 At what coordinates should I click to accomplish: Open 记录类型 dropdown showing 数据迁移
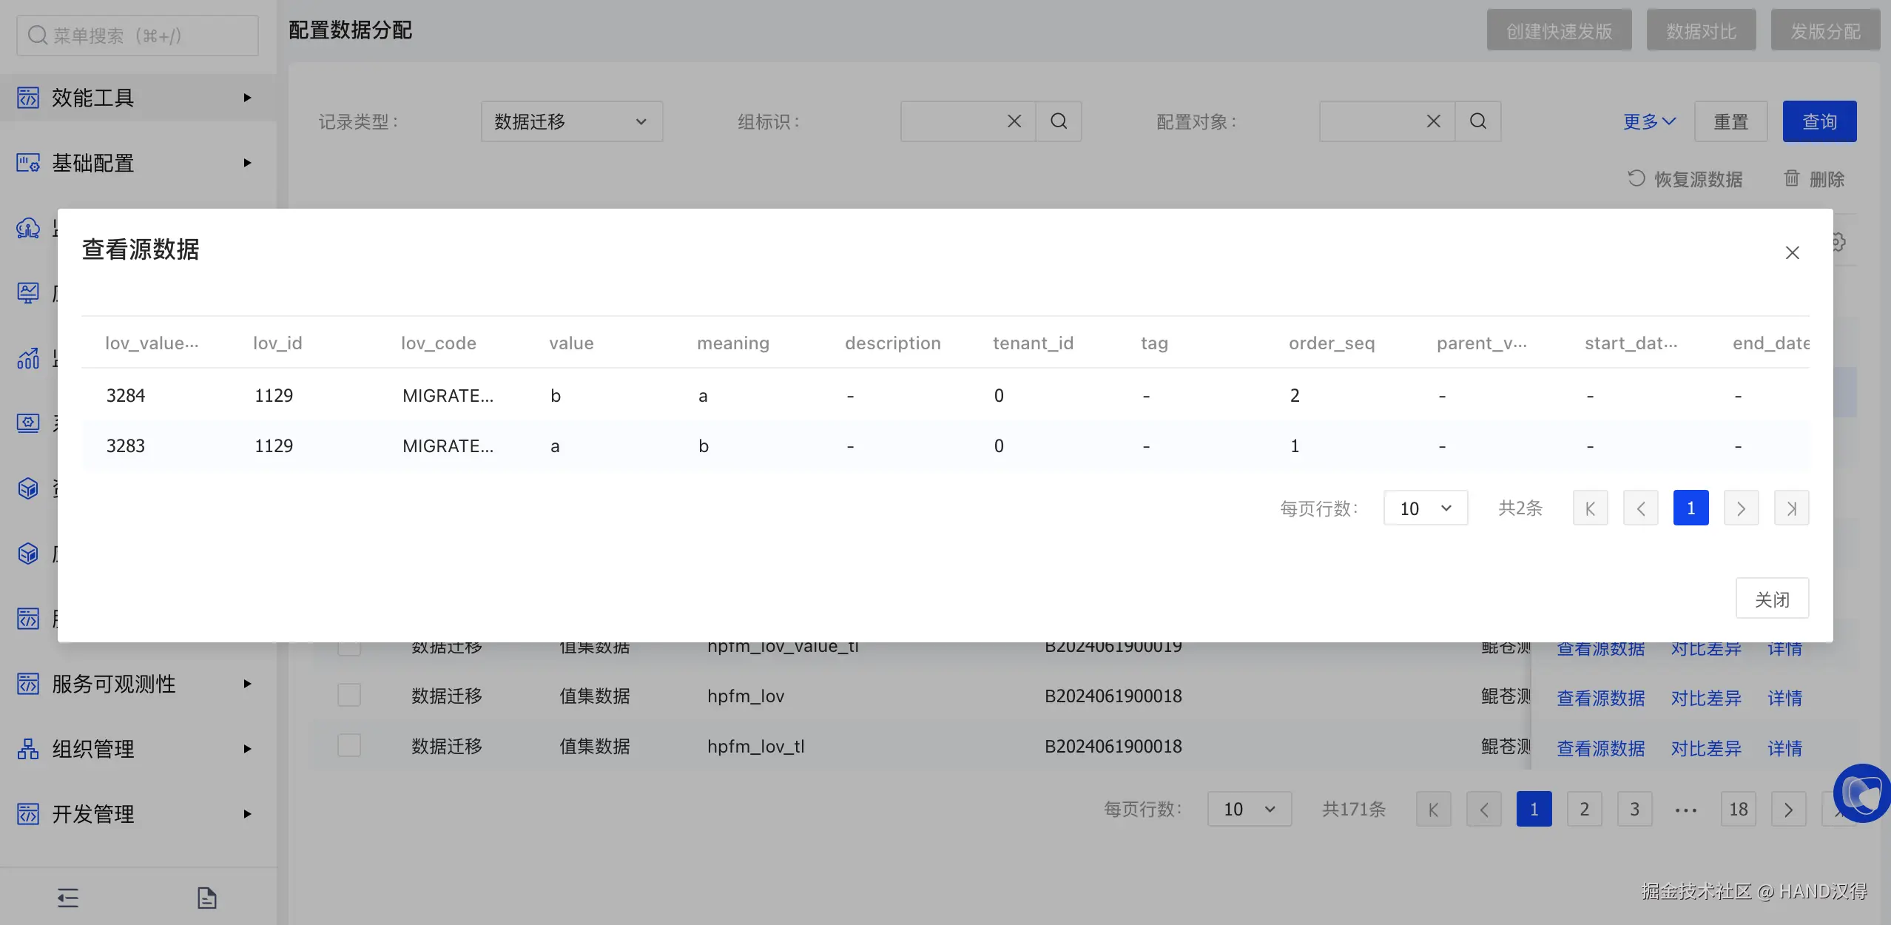(x=571, y=121)
